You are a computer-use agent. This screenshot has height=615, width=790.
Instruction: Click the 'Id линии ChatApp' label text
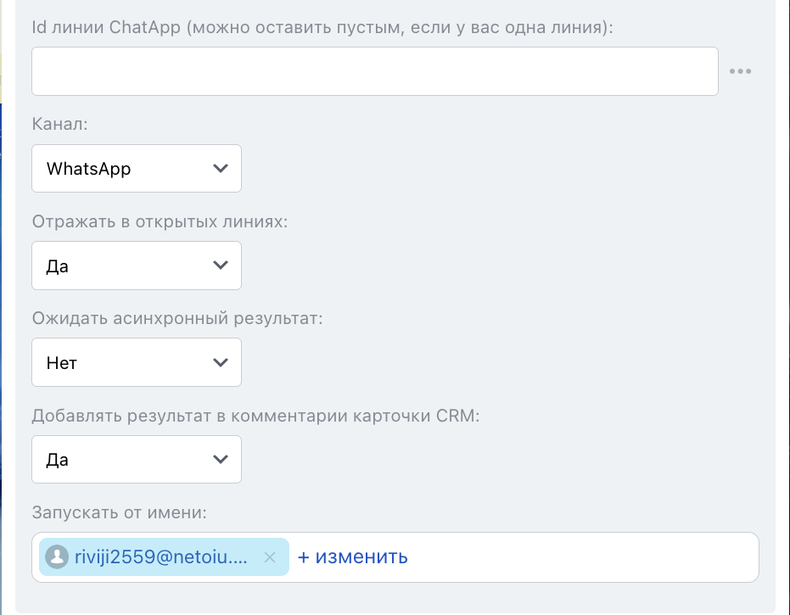click(x=322, y=27)
